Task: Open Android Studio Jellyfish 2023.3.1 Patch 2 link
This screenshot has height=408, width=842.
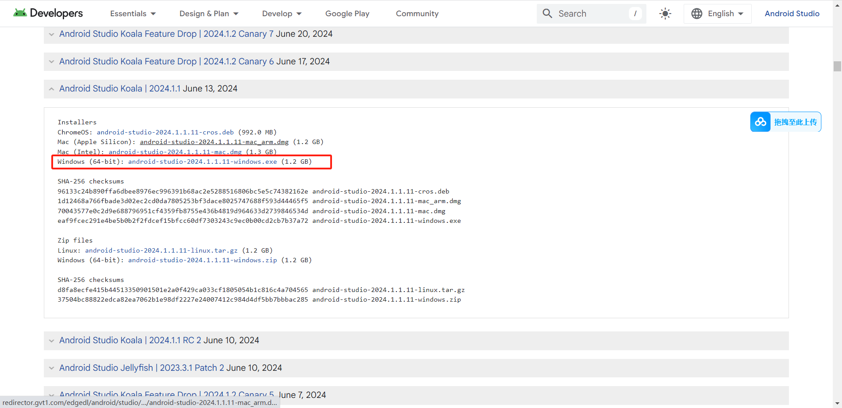Action: [142, 368]
